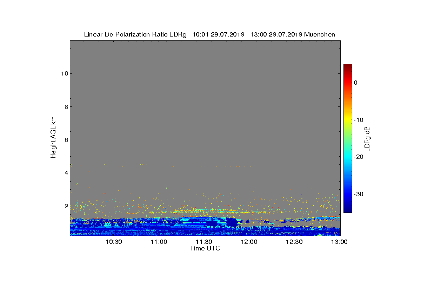Click the height tick label 2
421x281 pixels.
pyautogui.click(x=66, y=206)
